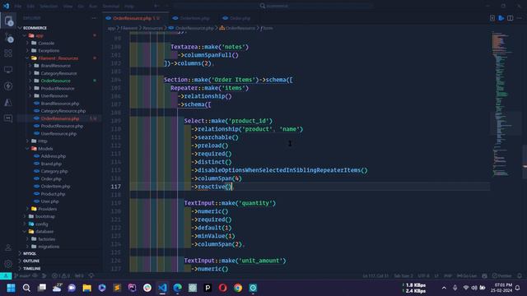This screenshot has height=296, width=527.
Task: Open the Accounts icon in the activity bar
Action: click(8, 247)
